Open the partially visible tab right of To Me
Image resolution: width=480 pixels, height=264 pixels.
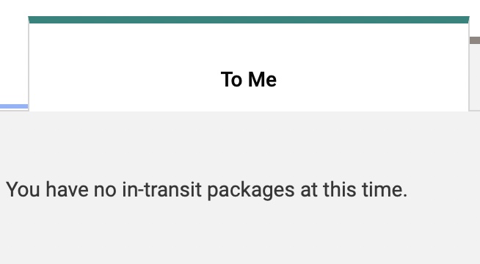475,73
